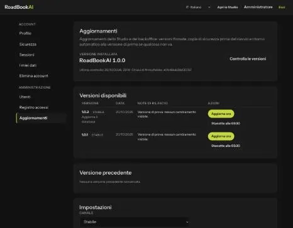Click VERSIONE column header

point(90,103)
